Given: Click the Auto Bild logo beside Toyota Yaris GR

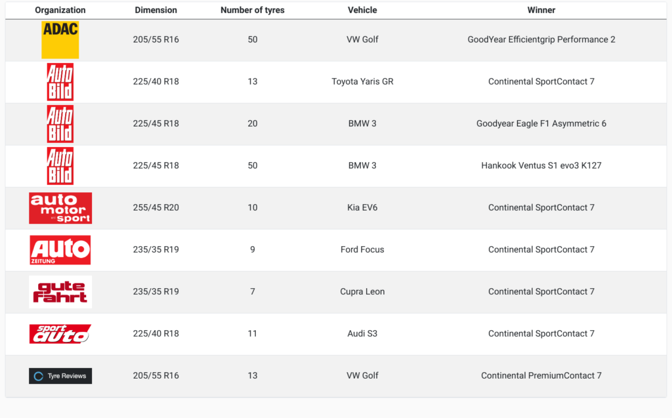Looking at the screenshot, I should point(60,82).
